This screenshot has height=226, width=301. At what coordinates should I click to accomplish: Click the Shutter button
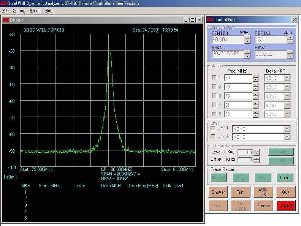coord(218,192)
